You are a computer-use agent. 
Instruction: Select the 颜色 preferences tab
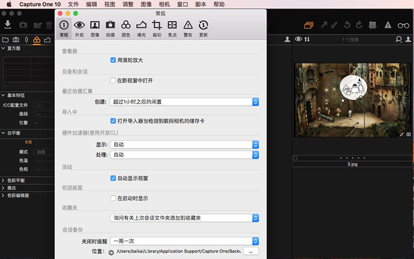tap(126, 29)
